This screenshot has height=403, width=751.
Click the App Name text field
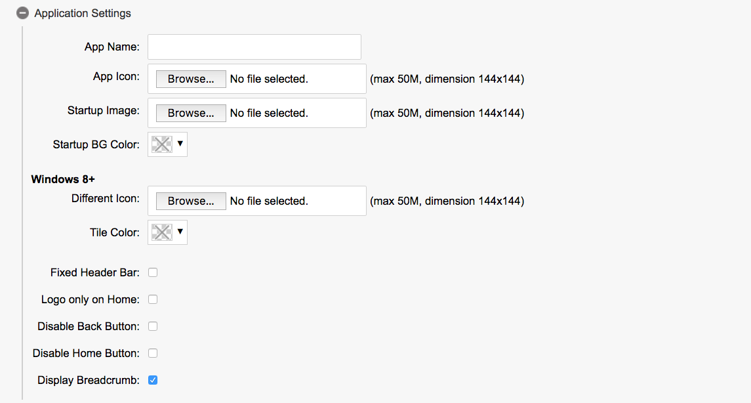coord(254,47)
